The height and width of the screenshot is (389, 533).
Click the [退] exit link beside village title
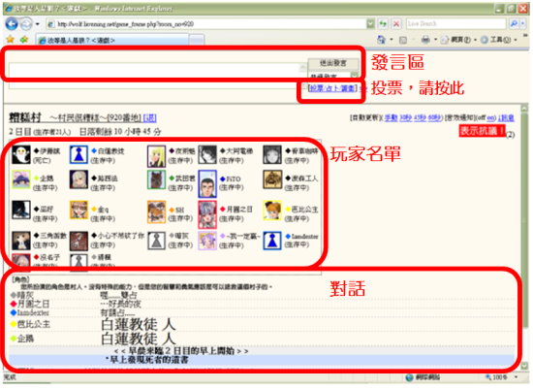(x=149, y=117)
